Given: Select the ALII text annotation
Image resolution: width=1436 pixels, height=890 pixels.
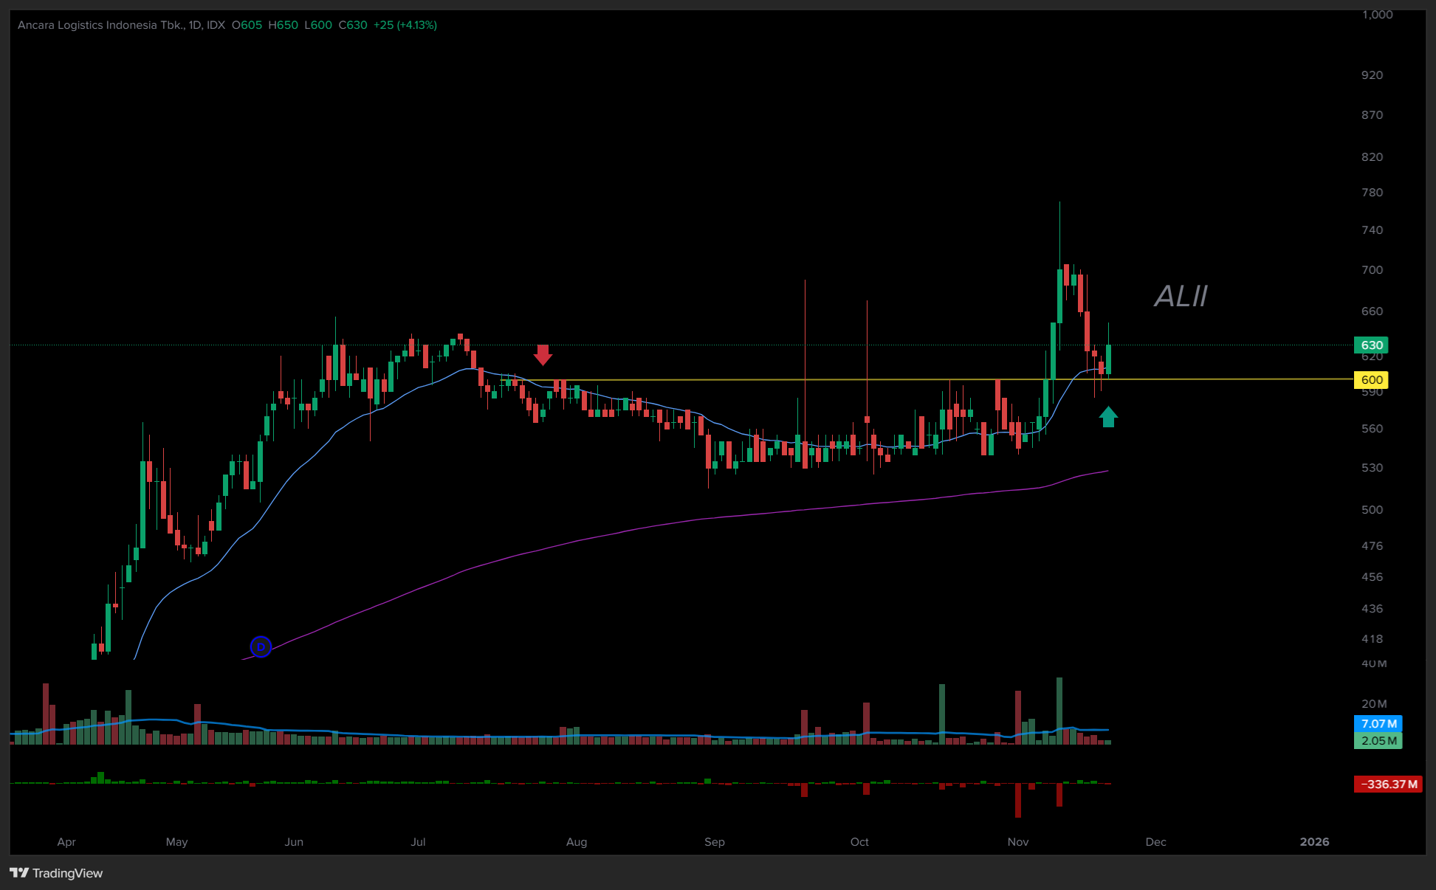Looking at the screenshot, I should tap(1180, 297).
